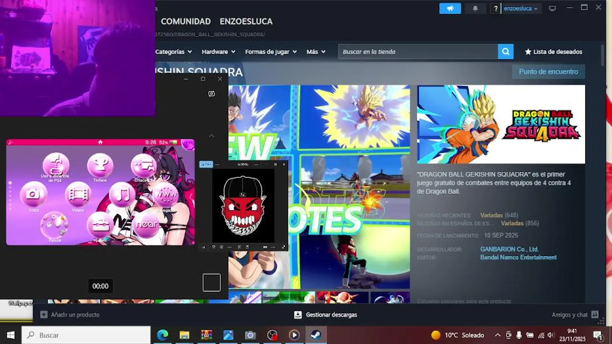Viewport: 612px width, 344px height.
Task: Open the 10°C Soleado weather widget
Action: click(x=458, y=335)
